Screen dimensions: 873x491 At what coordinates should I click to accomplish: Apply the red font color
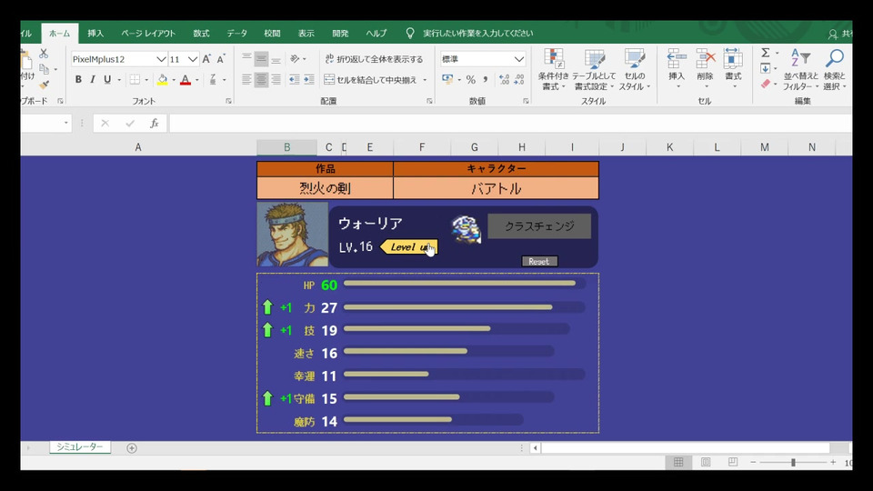pos(186,80)
